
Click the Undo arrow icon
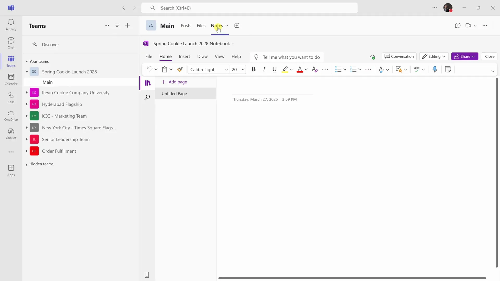[x=149, y=69]
